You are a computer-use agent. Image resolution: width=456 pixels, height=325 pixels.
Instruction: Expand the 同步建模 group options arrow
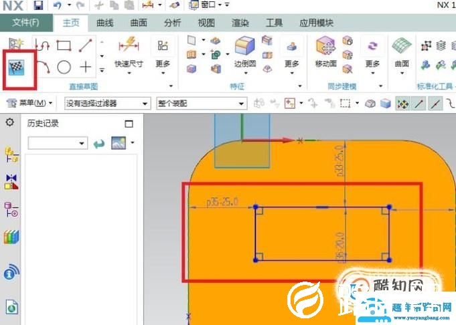pyautogui.click(x=381, y=86)
